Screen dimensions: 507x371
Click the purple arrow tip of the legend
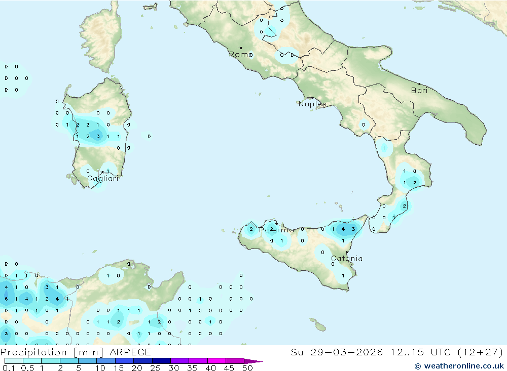(x=254, y=361)
